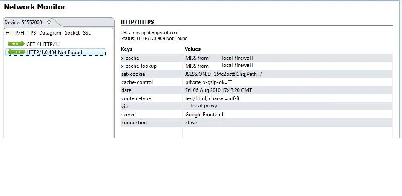
Task: Click Status: HTTP/1.0 404 Not Found line
Action: 154,38
